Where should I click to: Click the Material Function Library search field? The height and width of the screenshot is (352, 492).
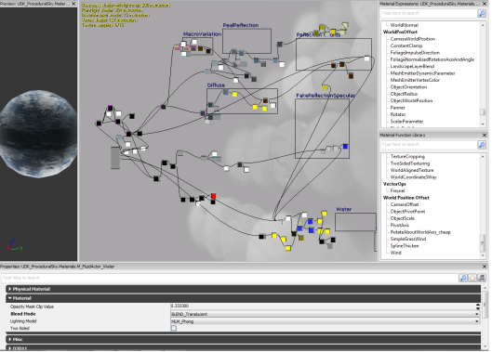pos(429,145)
